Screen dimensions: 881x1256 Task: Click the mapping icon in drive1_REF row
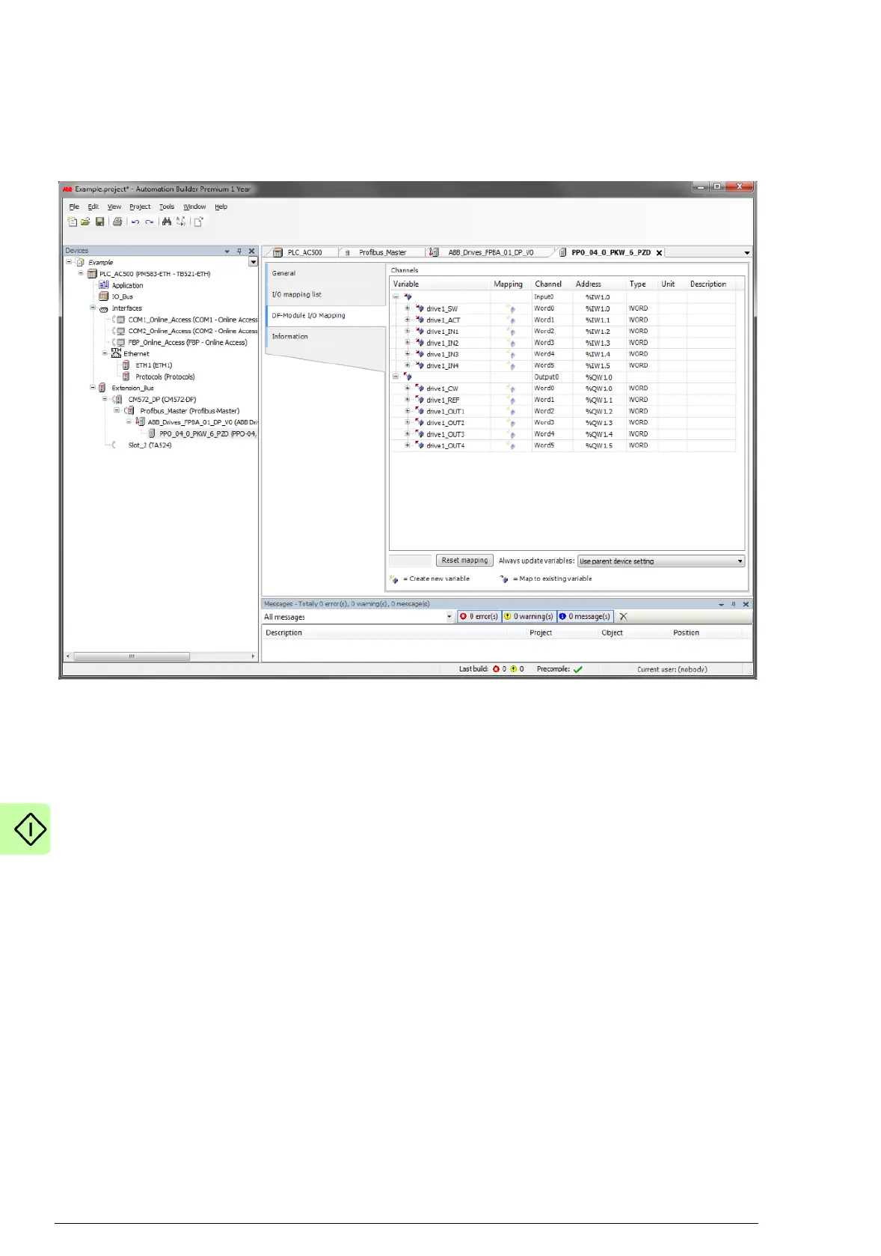pos(512,400)
